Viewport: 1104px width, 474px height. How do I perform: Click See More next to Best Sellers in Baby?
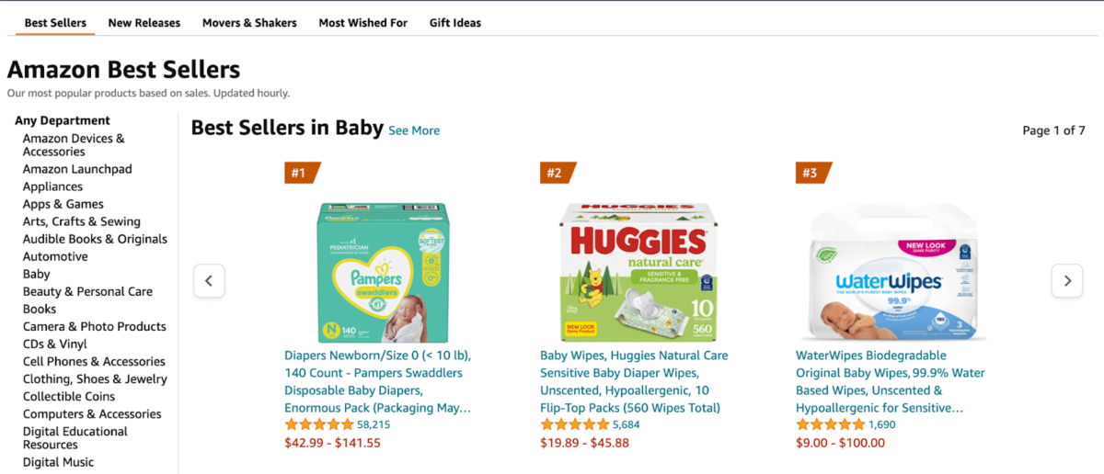(414, 130)
